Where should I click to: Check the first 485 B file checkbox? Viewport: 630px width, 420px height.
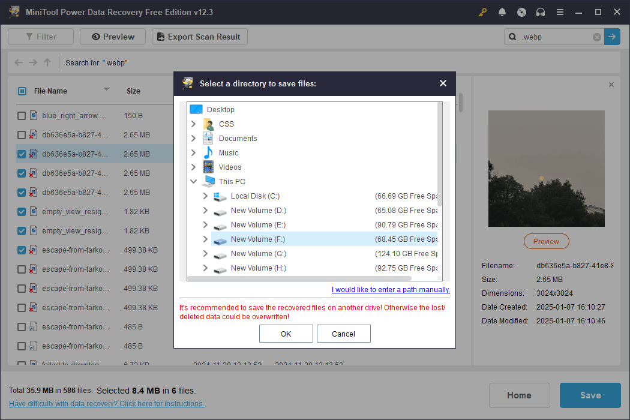tap(22, 327)
